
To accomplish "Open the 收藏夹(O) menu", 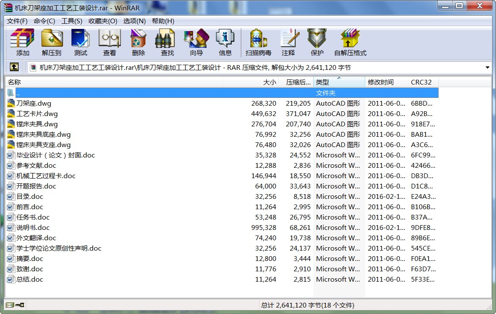I will (103, 21).
